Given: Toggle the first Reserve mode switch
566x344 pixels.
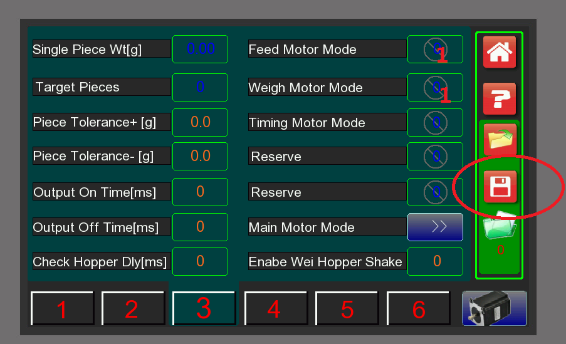Looking at the screenshot, I should tap(435, 156).
